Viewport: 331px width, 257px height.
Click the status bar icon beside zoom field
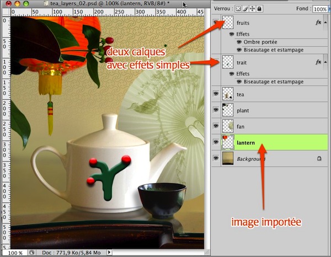pyautogui.click(x=31, y=252)
